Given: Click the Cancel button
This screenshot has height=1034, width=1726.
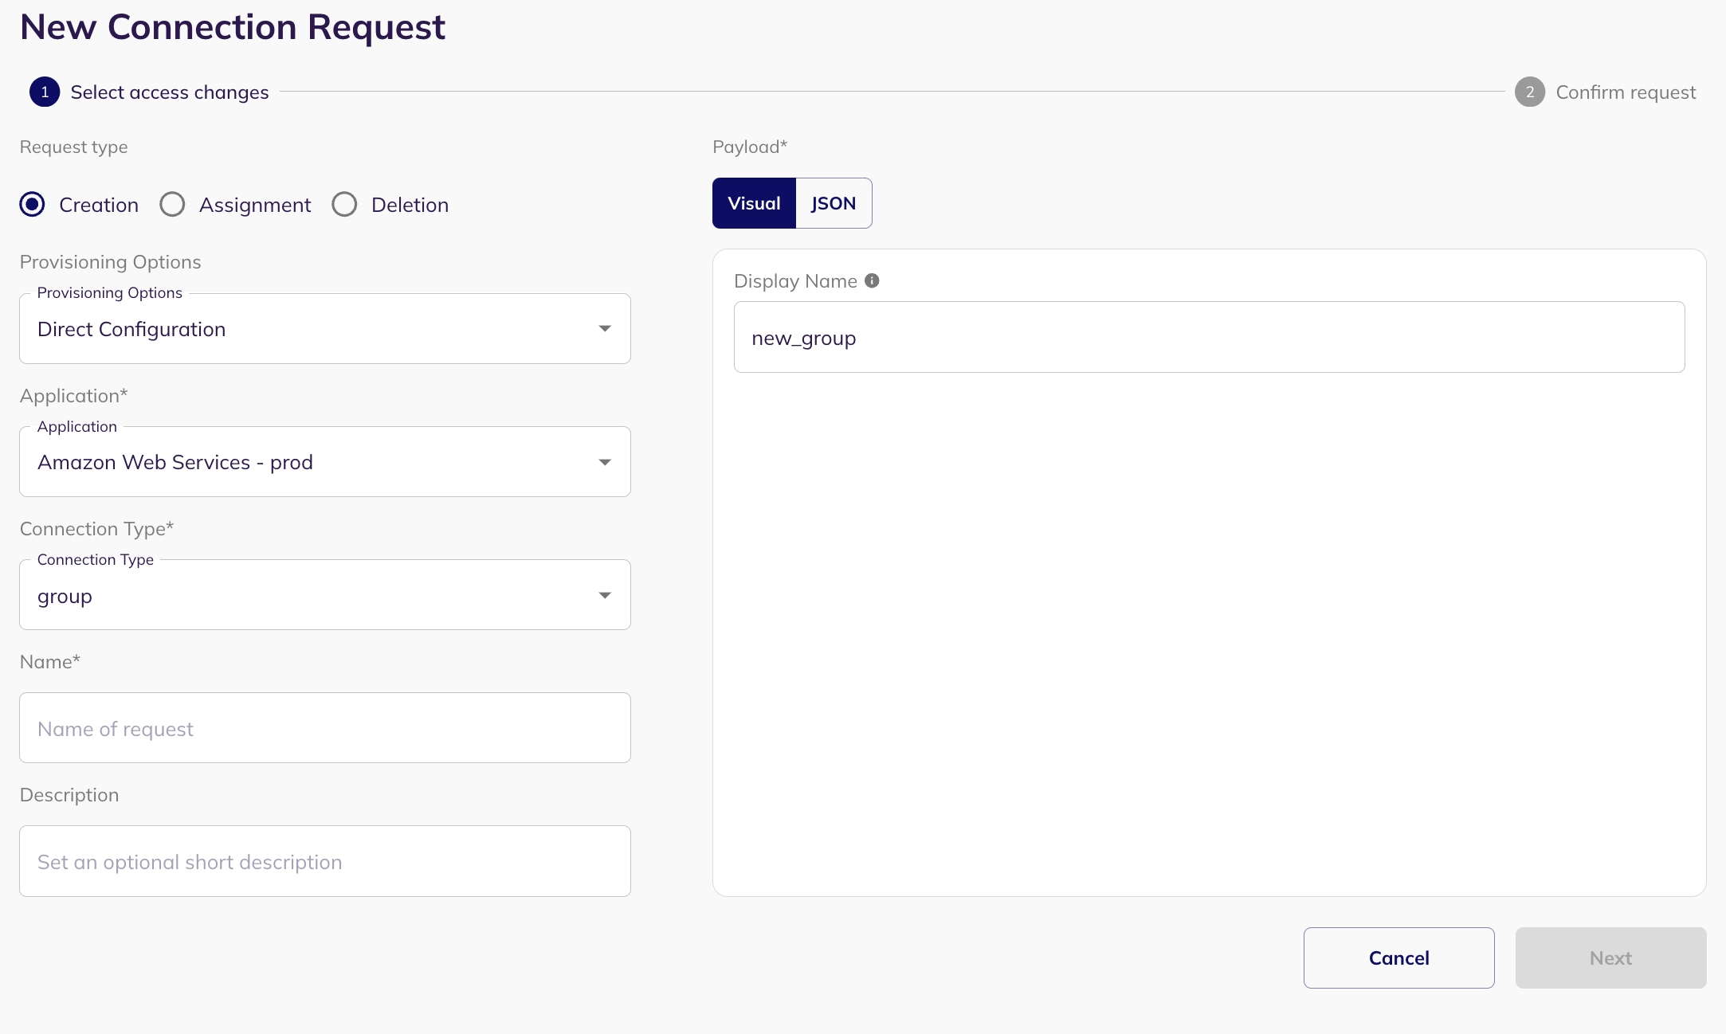Looking at the screenshot, I should tap(1398, 958).
